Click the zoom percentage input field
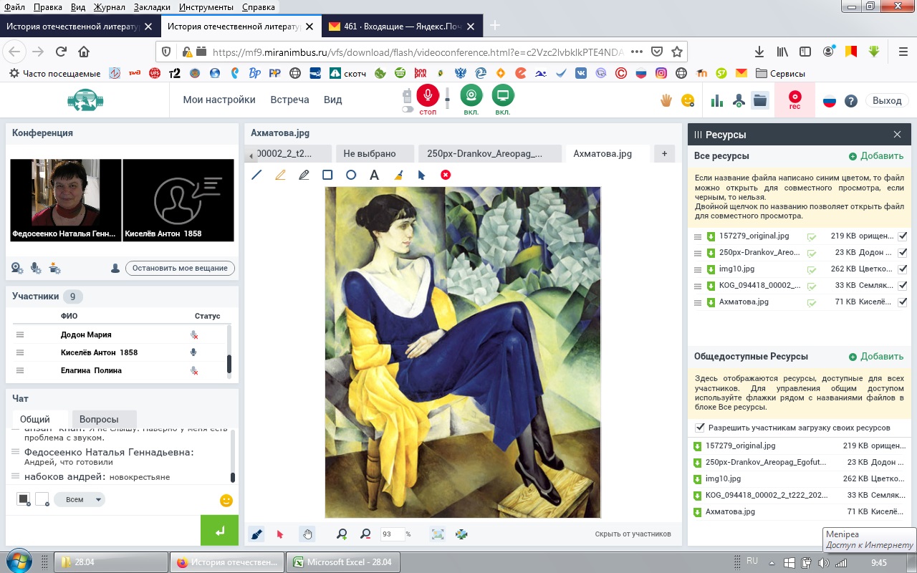 click(393, 534)
